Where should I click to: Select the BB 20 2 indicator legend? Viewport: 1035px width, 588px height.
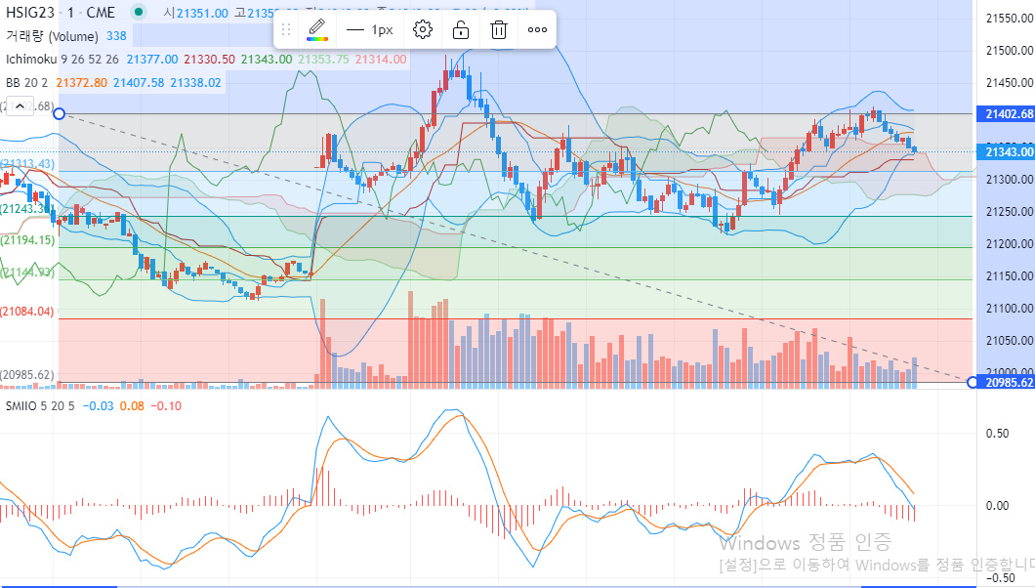tap(26, 83)
